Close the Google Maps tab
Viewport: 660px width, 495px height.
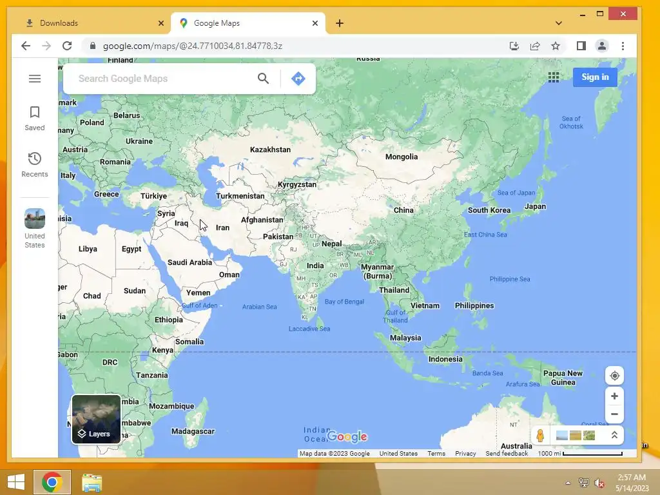[315, 24]
